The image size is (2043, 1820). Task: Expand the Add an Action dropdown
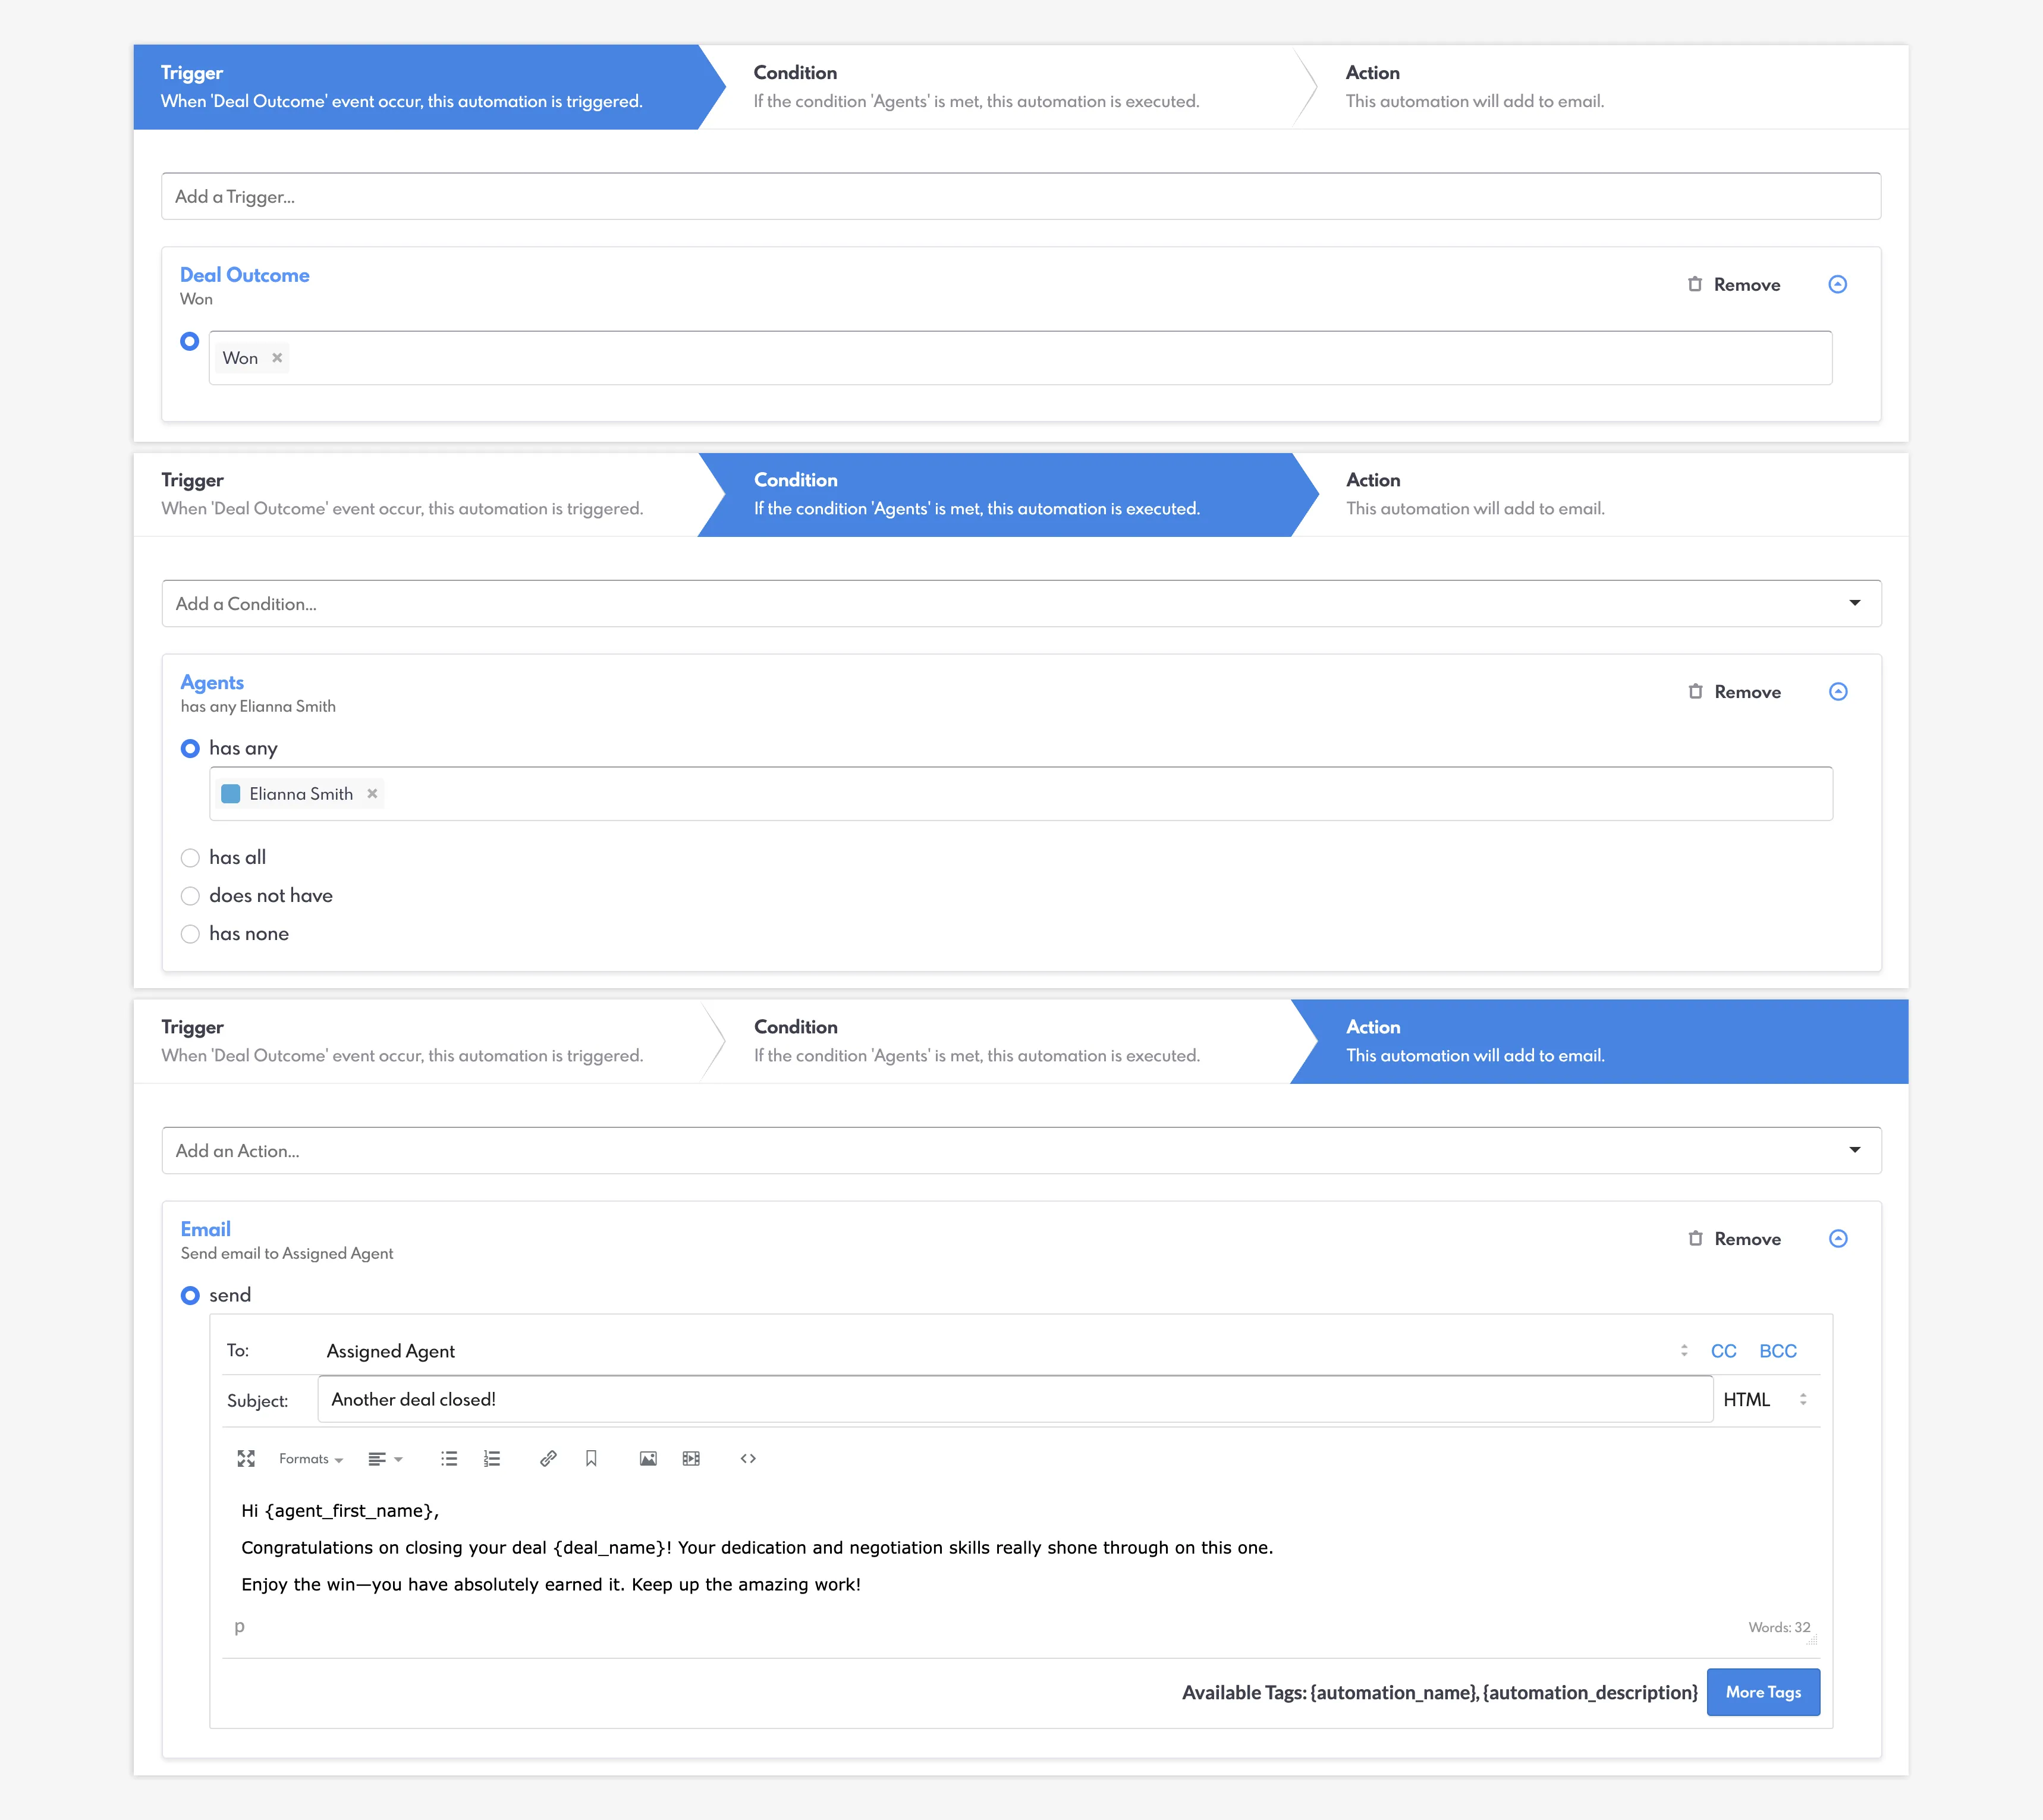[1021, 1151]
